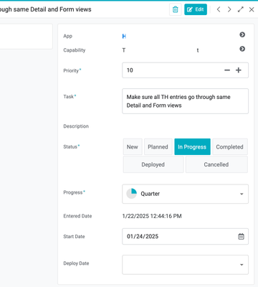Click the Edit button
258x287 pixels.
pos(196,9)
